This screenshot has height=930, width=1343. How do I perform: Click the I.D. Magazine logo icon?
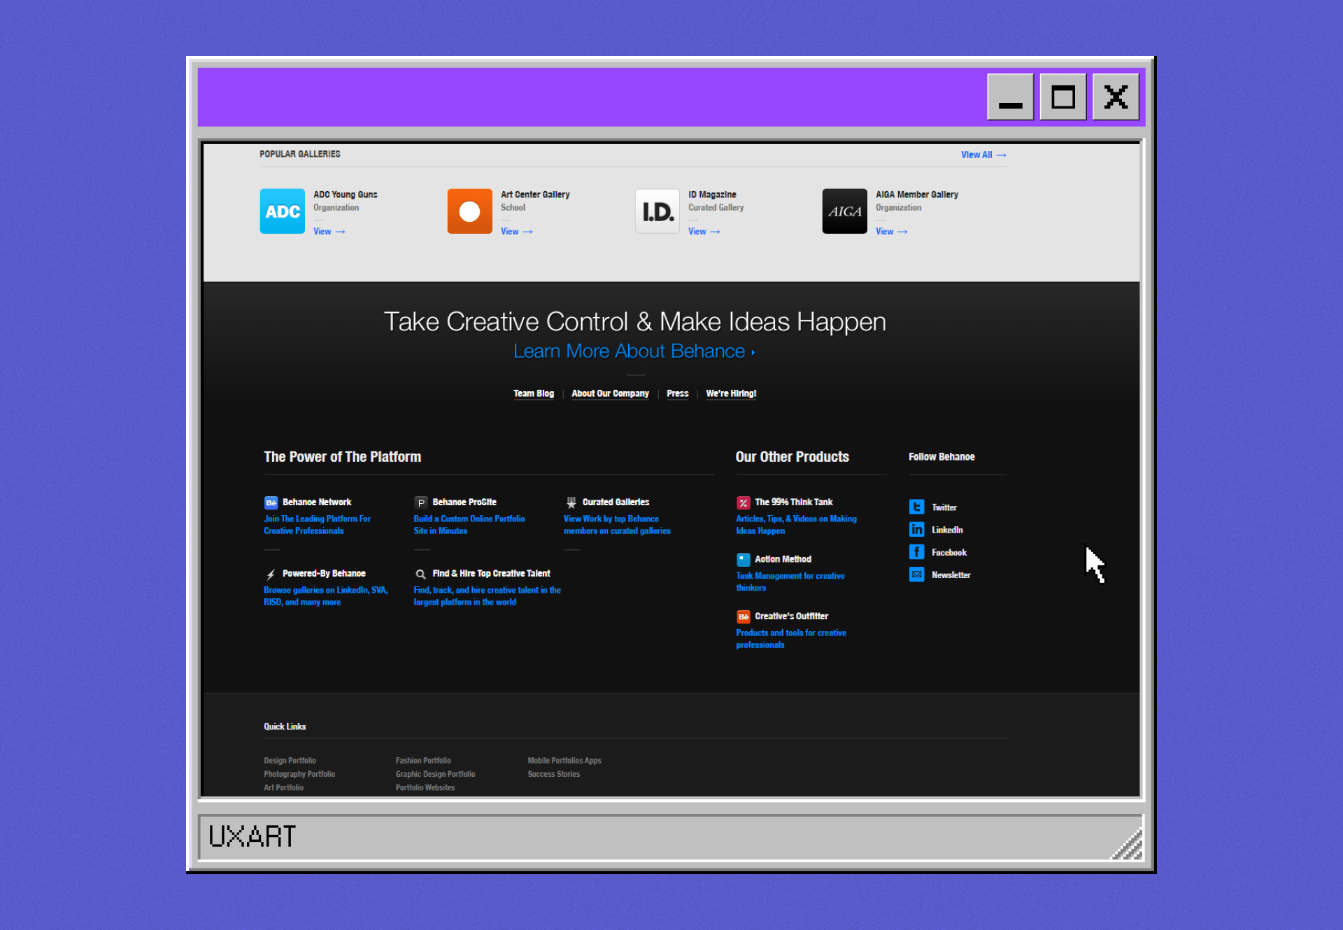(657, 211)
